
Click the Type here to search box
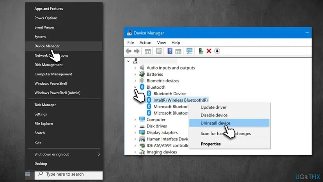69,175
